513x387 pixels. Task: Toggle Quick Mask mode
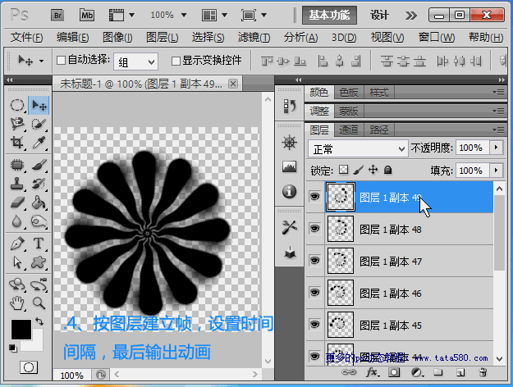pos(29,367)
